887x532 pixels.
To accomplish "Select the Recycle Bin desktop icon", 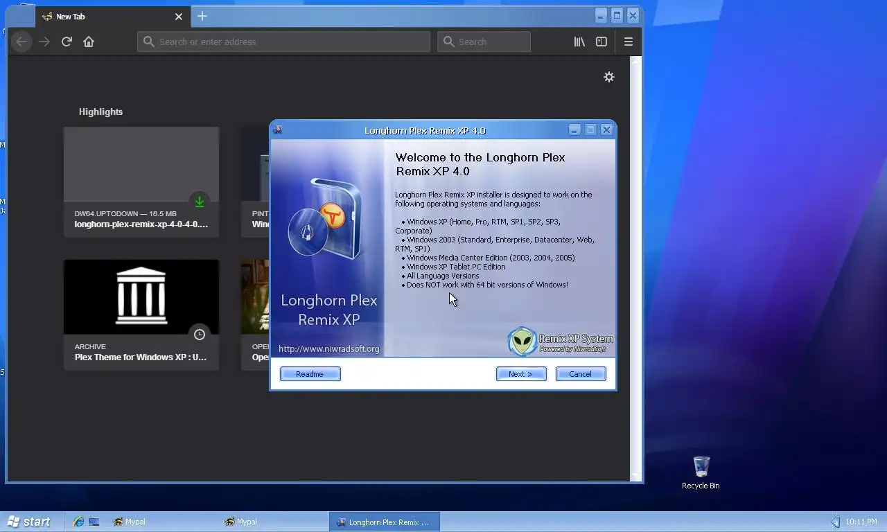I will coord(701,472).
